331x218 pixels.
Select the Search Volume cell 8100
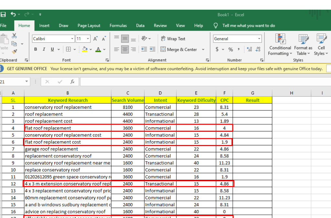128,107
